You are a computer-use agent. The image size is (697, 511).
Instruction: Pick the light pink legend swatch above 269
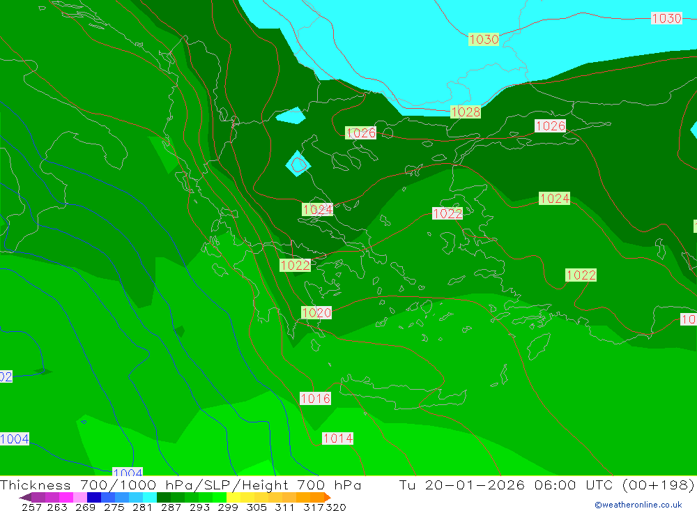(x=80, y=497)
